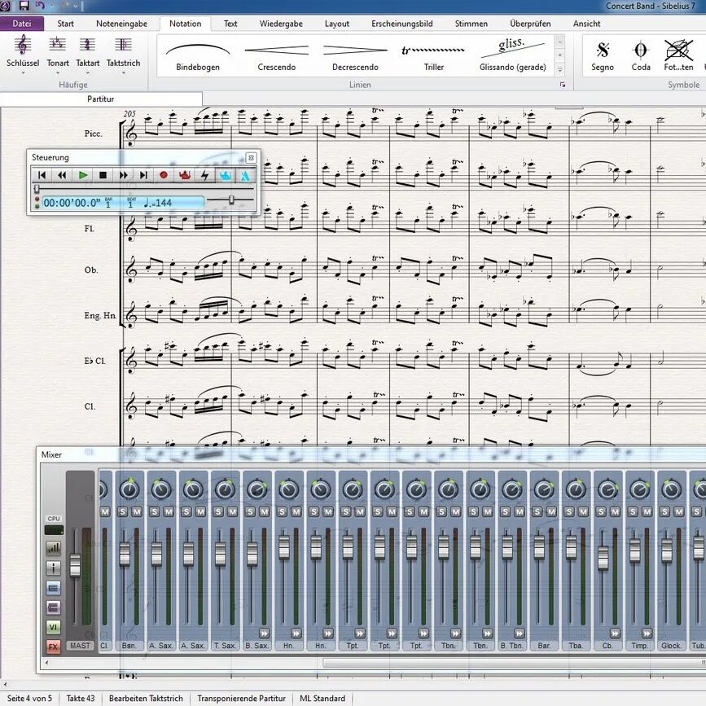Mute the Timp. channel
The width and height of the screenshot is (706, 706).
click(x=647, y=511)
